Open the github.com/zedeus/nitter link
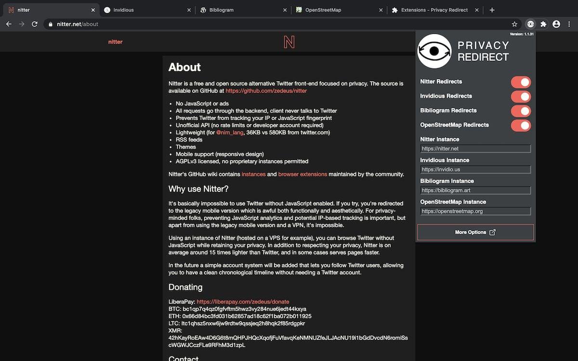This screenshot has height=361, width=578. click(266, 90)
